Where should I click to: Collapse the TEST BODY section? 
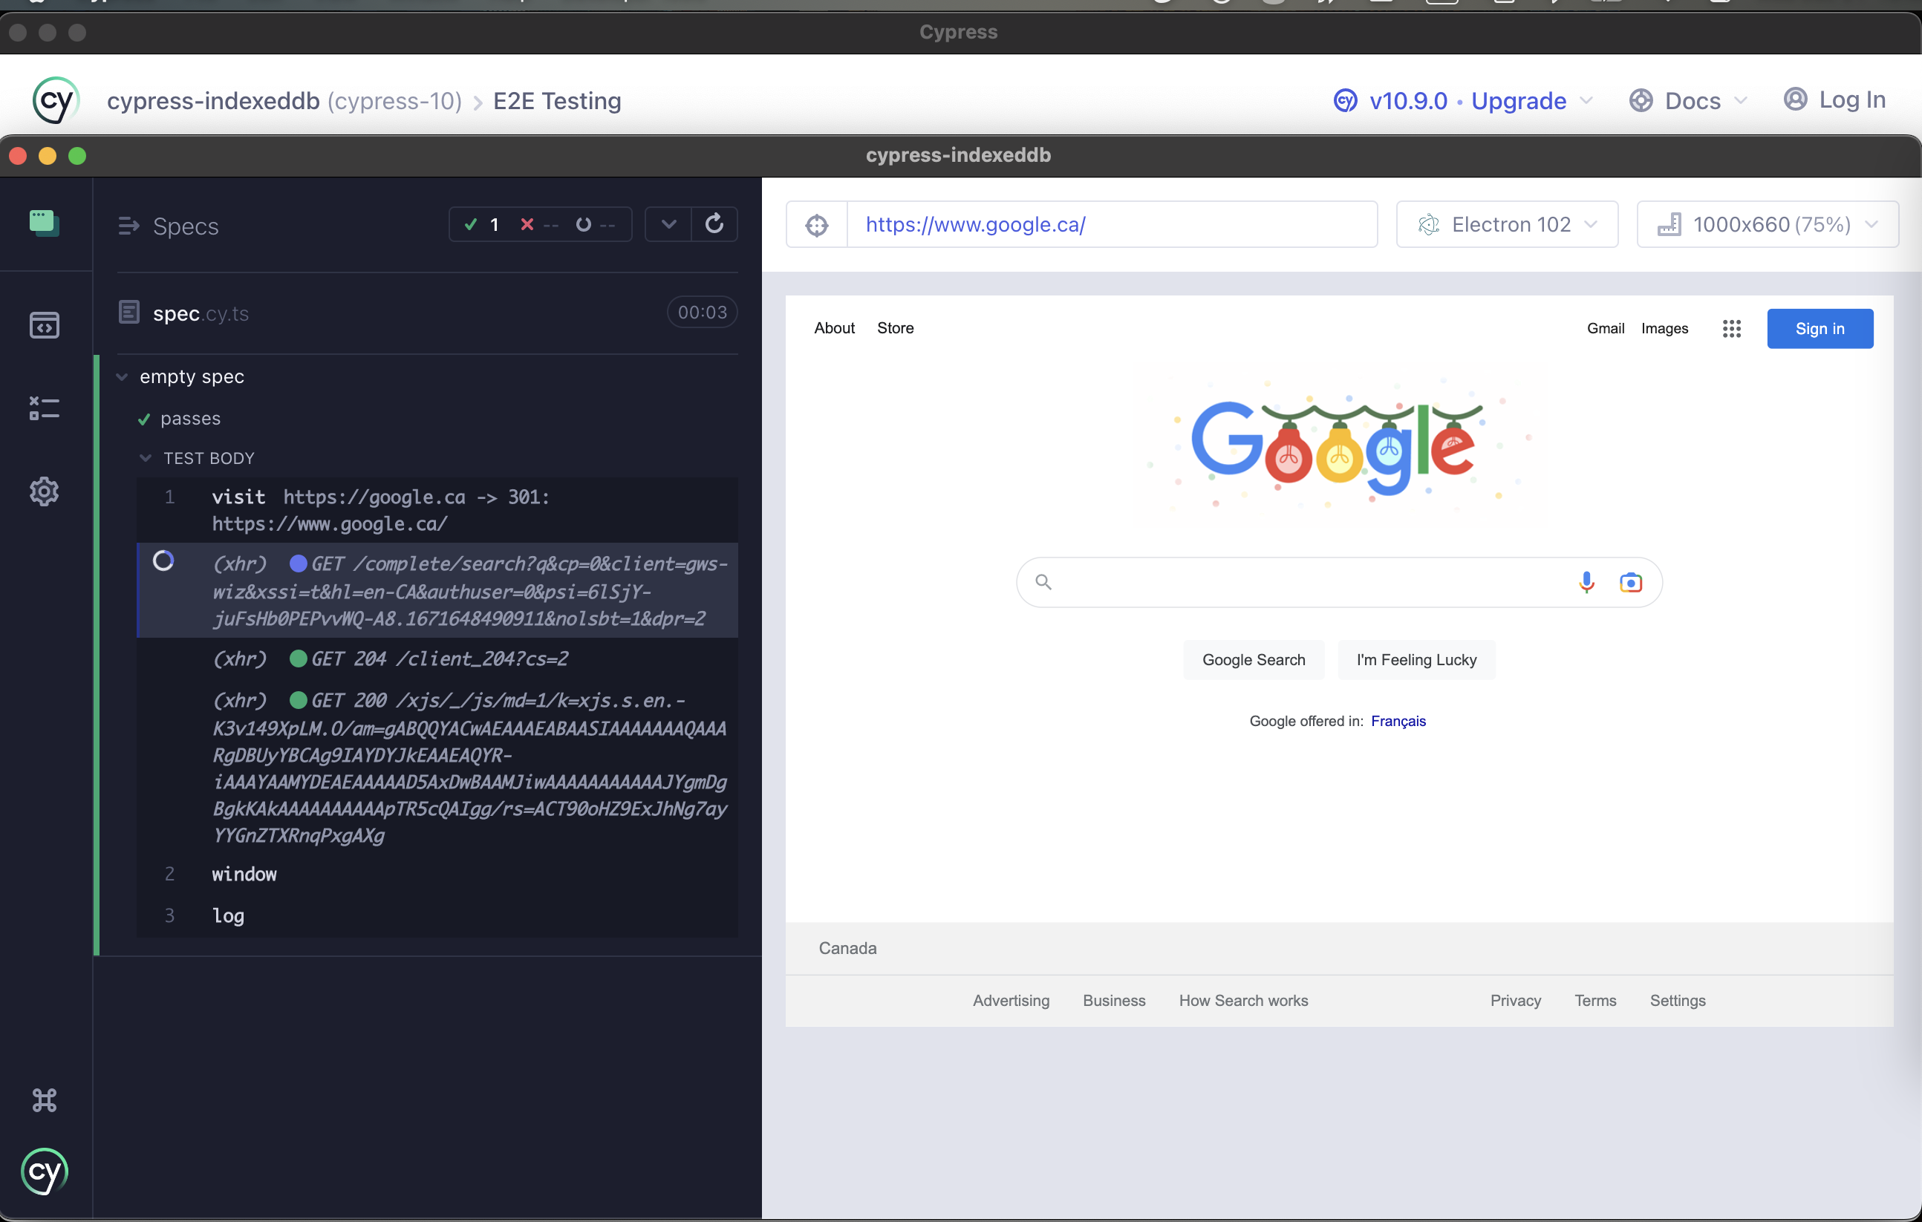(x=146, y=458)
